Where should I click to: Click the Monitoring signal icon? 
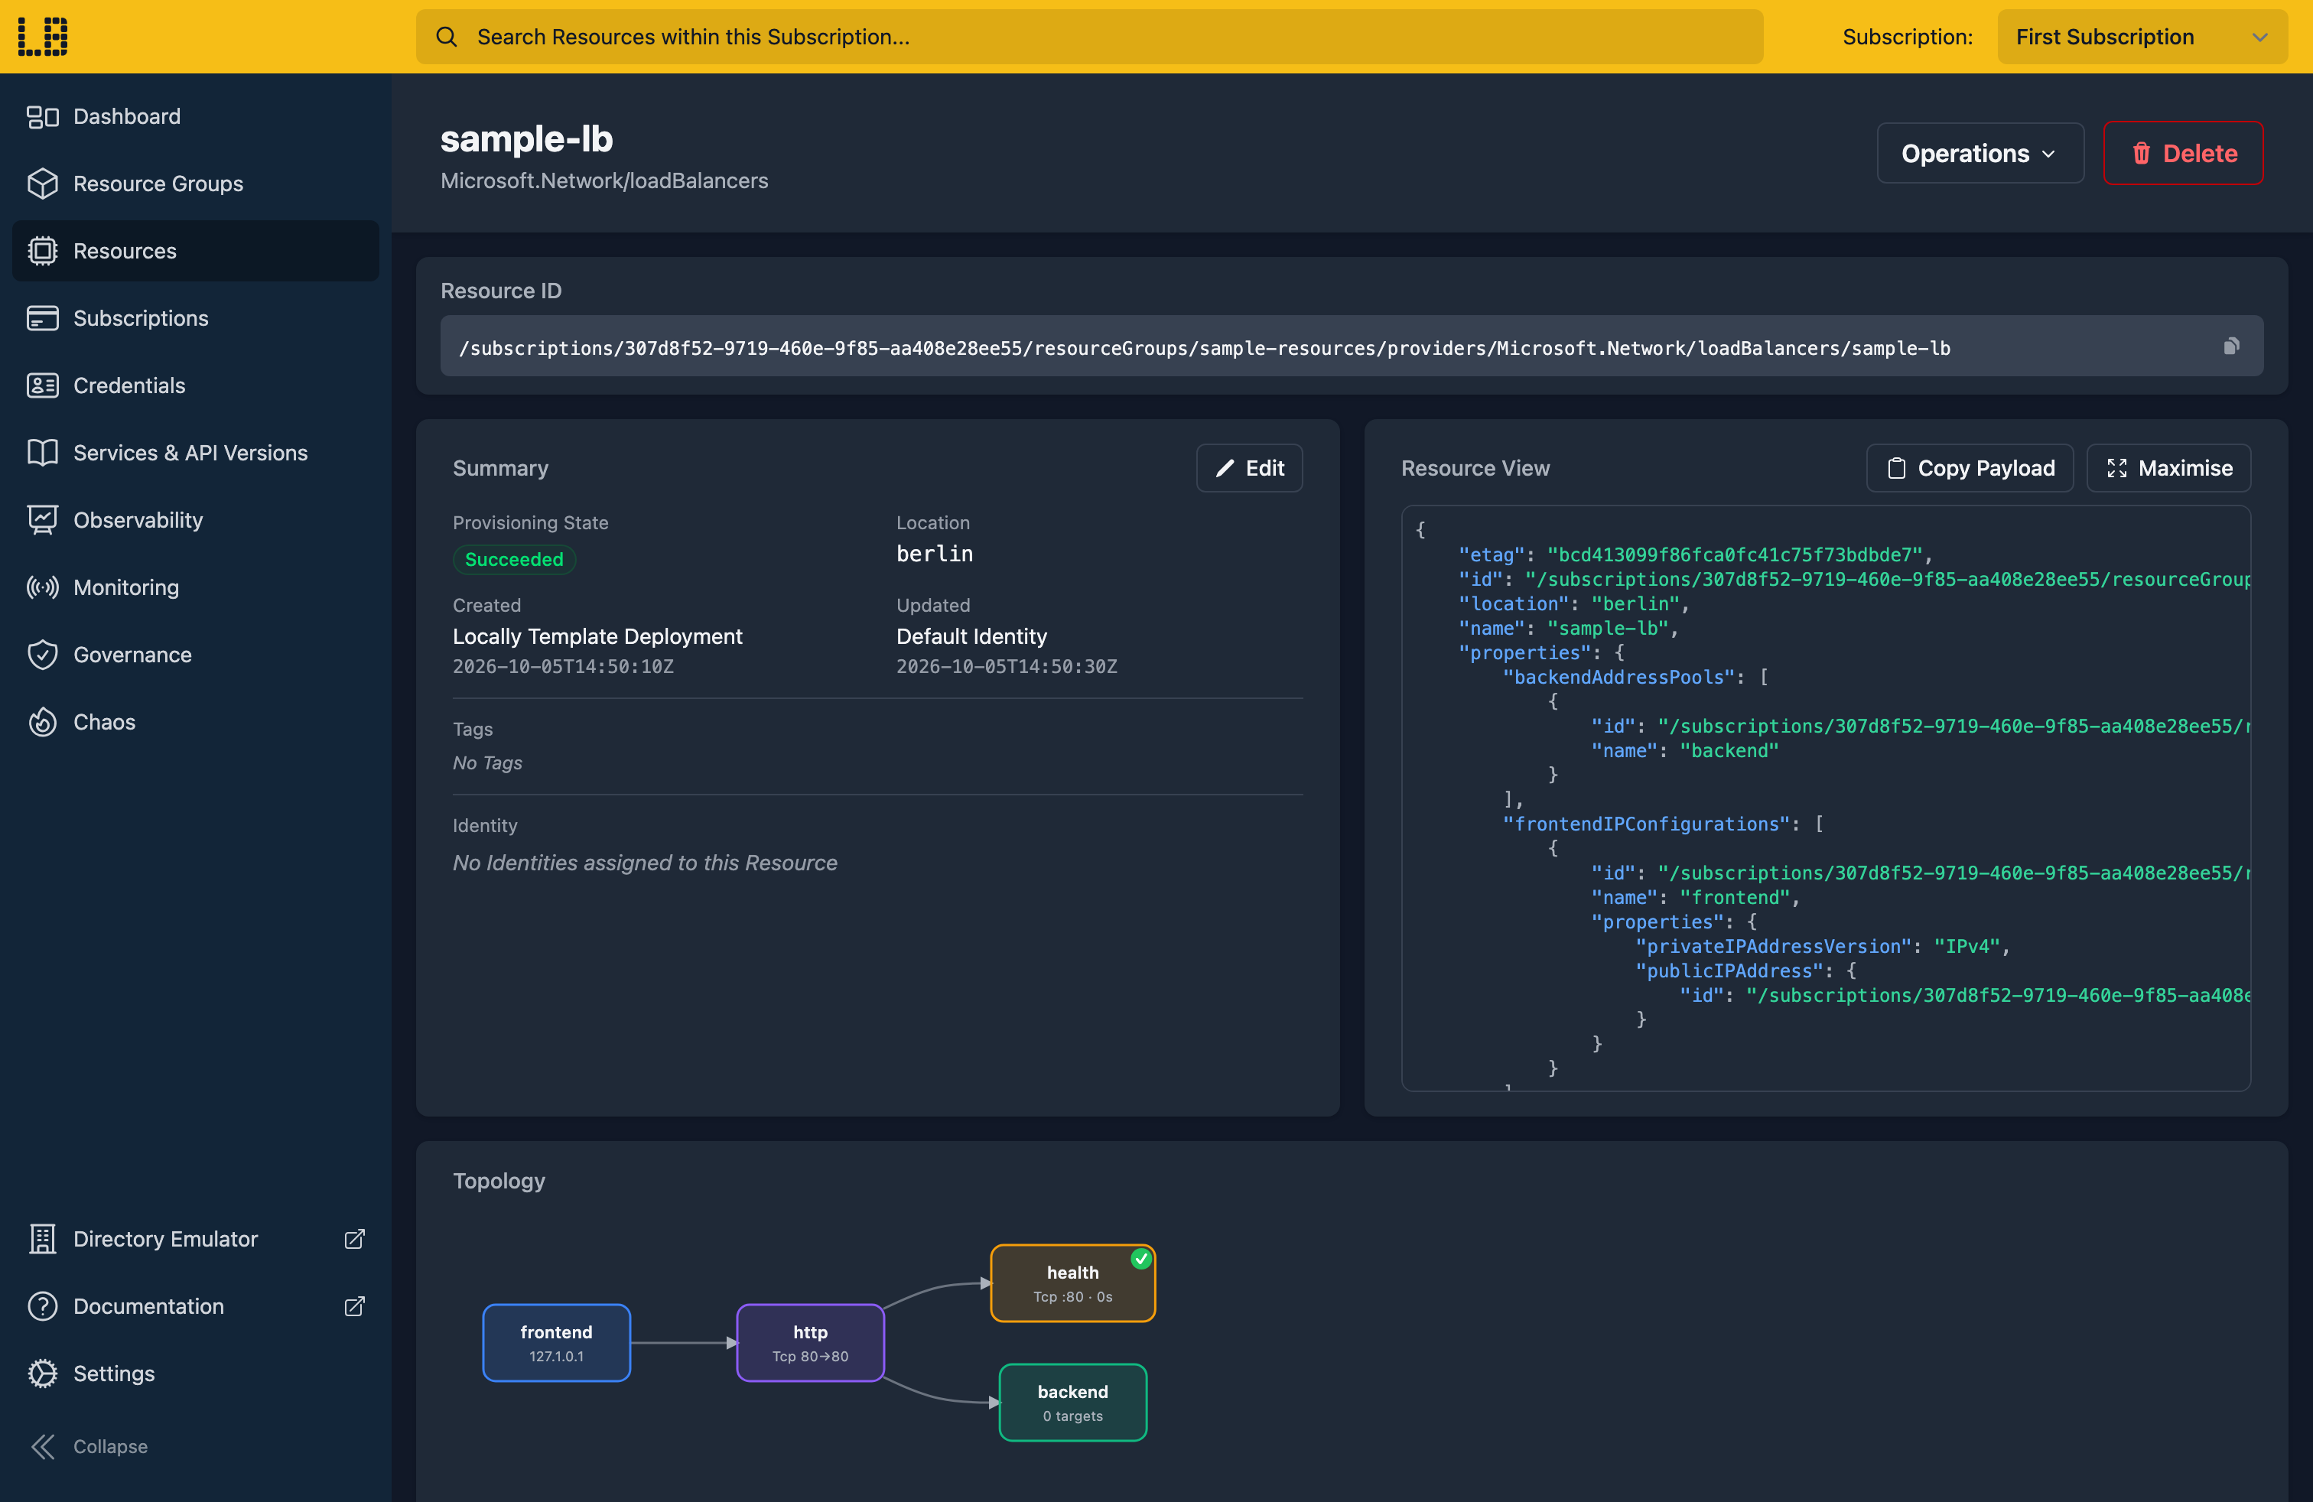(x=43, y=588)
